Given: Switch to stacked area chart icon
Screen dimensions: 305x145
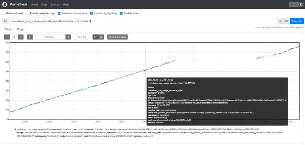Looking at the screenshot, I should (x=101, y=37).
